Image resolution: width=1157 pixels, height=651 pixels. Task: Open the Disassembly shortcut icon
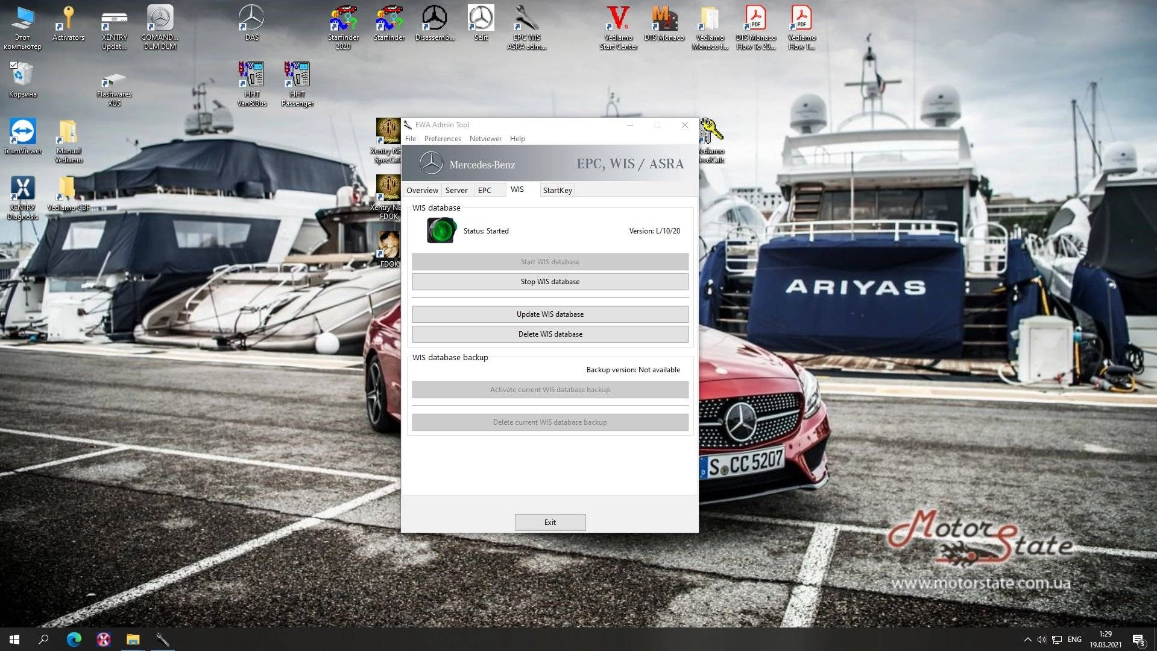tap(435, 23)
